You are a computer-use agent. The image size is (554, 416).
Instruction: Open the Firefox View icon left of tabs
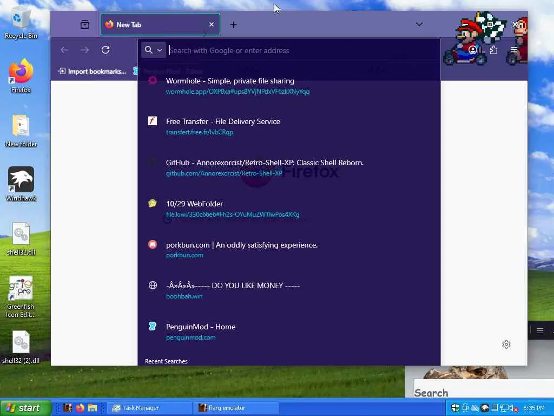coord(85,24)
